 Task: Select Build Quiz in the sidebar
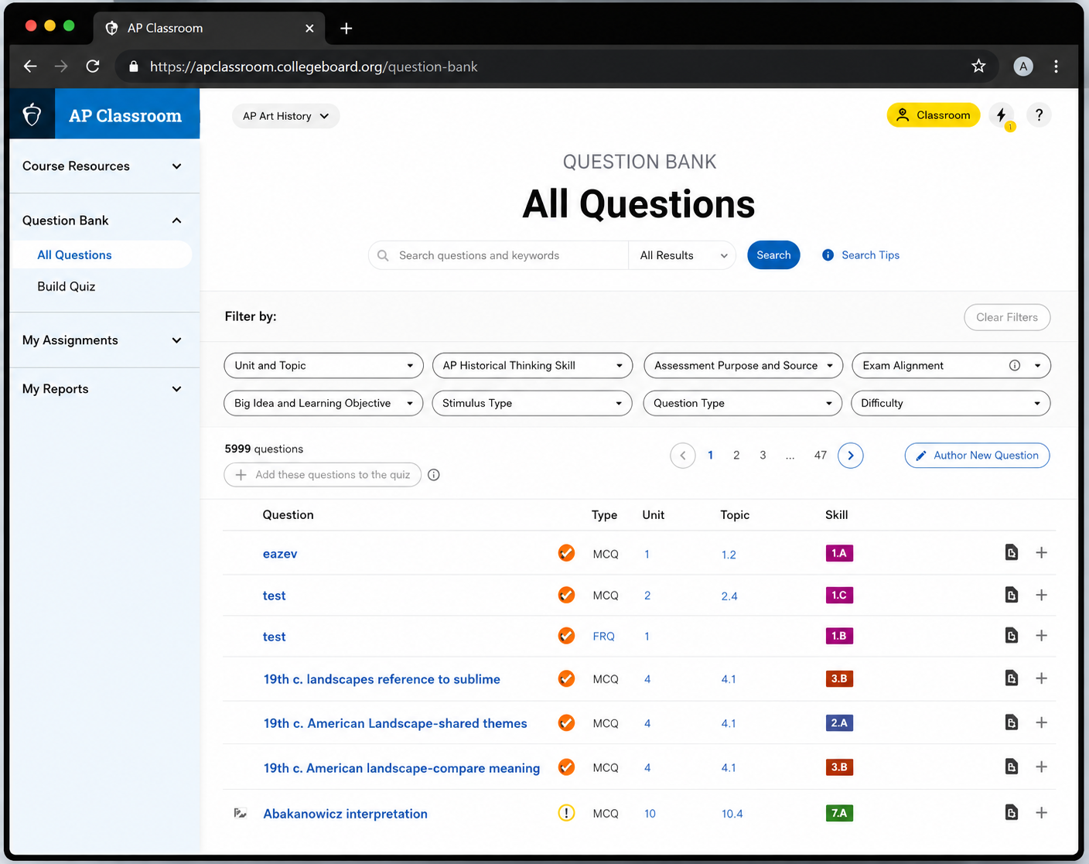tap(67, 286)
